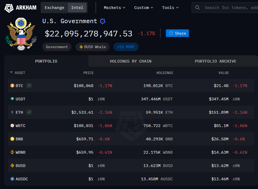Sort by the VALUE column header
This screenshot has height=189, width=258.
coord(224,73)
